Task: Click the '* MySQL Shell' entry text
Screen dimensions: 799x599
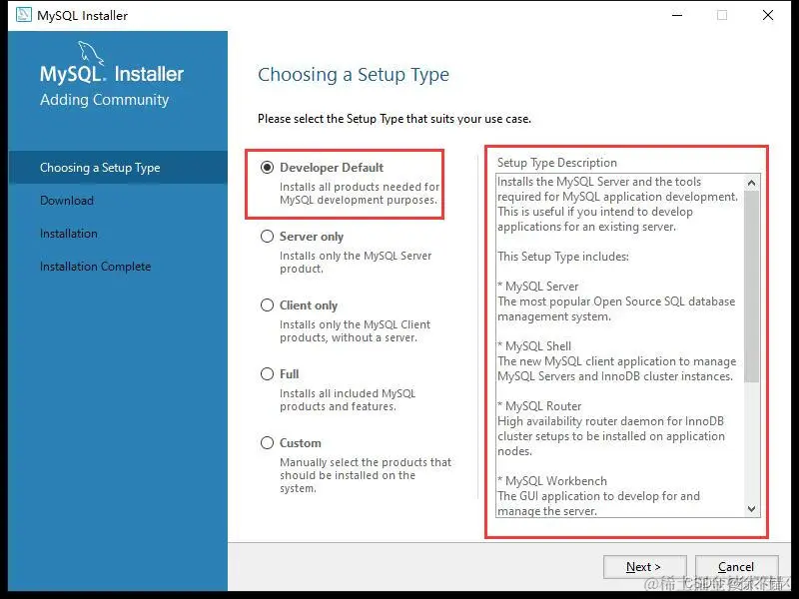Action: [x=534, y=346]
